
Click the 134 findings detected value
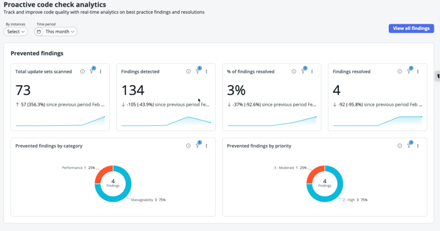[133, 90]
